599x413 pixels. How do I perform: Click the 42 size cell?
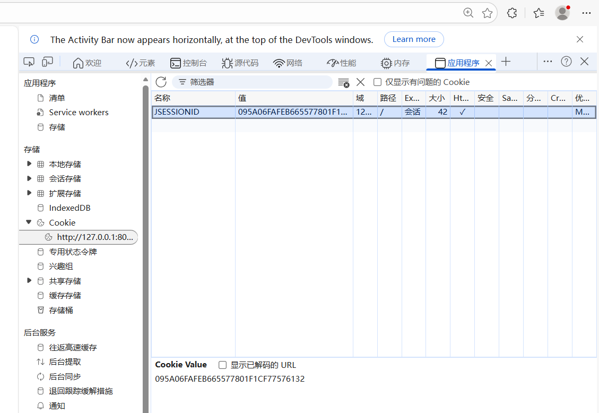tap(438, 112)
